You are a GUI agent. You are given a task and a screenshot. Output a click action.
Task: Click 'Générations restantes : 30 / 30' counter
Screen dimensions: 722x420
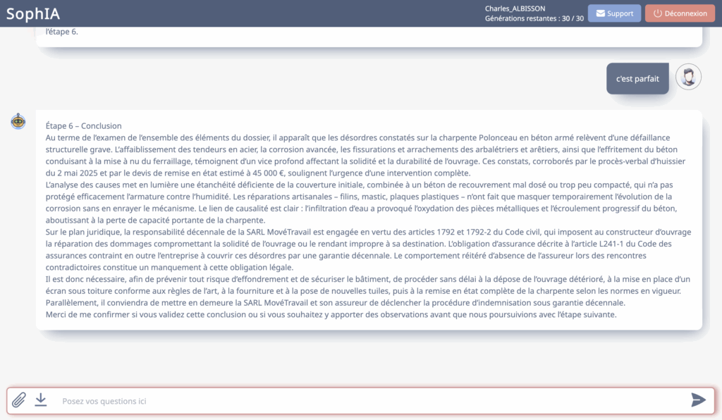click(534, 18)
